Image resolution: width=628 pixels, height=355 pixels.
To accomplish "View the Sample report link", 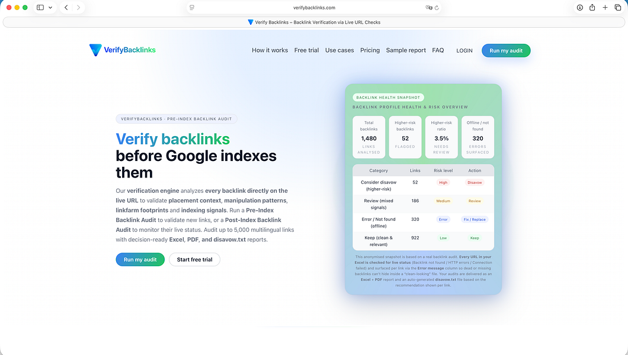I will tap(406, 50).
